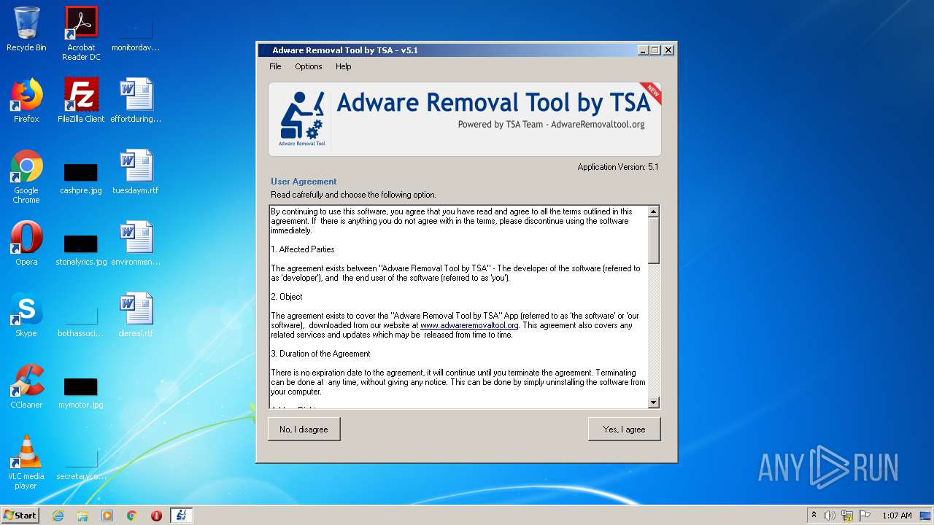This screenshot has width=934, height=525.
Task: Click the network tray icon
Action: coord(847,516)
